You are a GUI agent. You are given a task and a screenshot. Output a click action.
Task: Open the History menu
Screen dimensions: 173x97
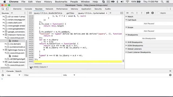[x=48, y=2]
